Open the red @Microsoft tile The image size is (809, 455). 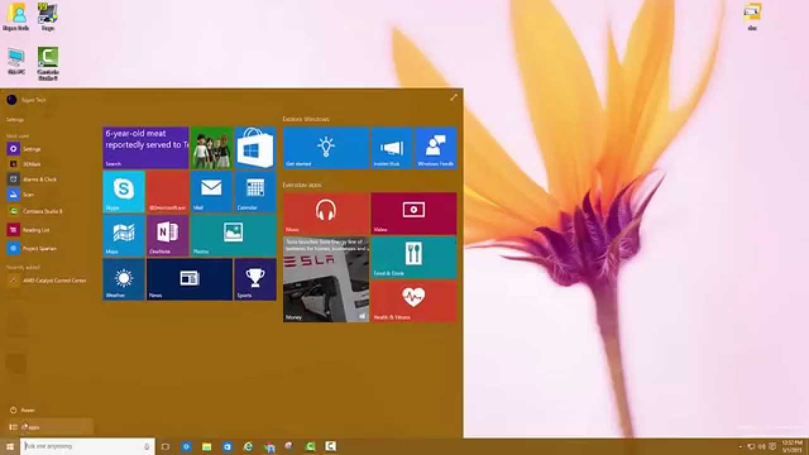(167, 191)
